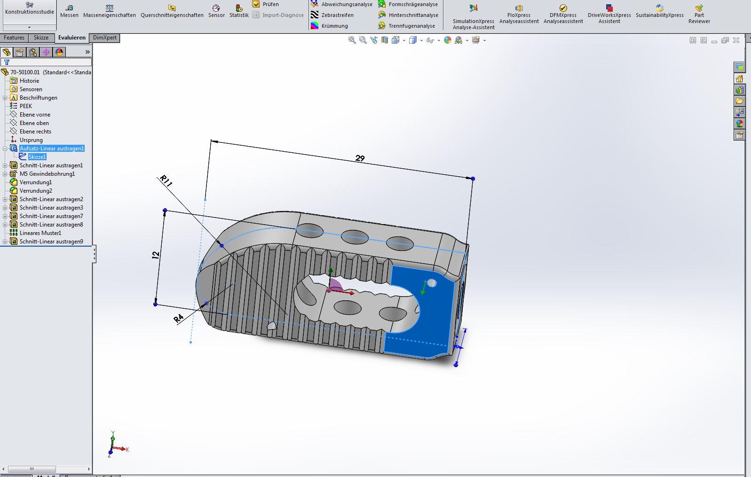This screenshot has width=751, height=477.
Task: Click the Messen measure tool
Action: [69, 11]
